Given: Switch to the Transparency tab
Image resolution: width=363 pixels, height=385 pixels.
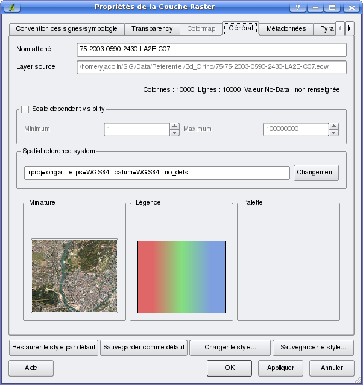Looking at the screenshot, I should [152, 29].
